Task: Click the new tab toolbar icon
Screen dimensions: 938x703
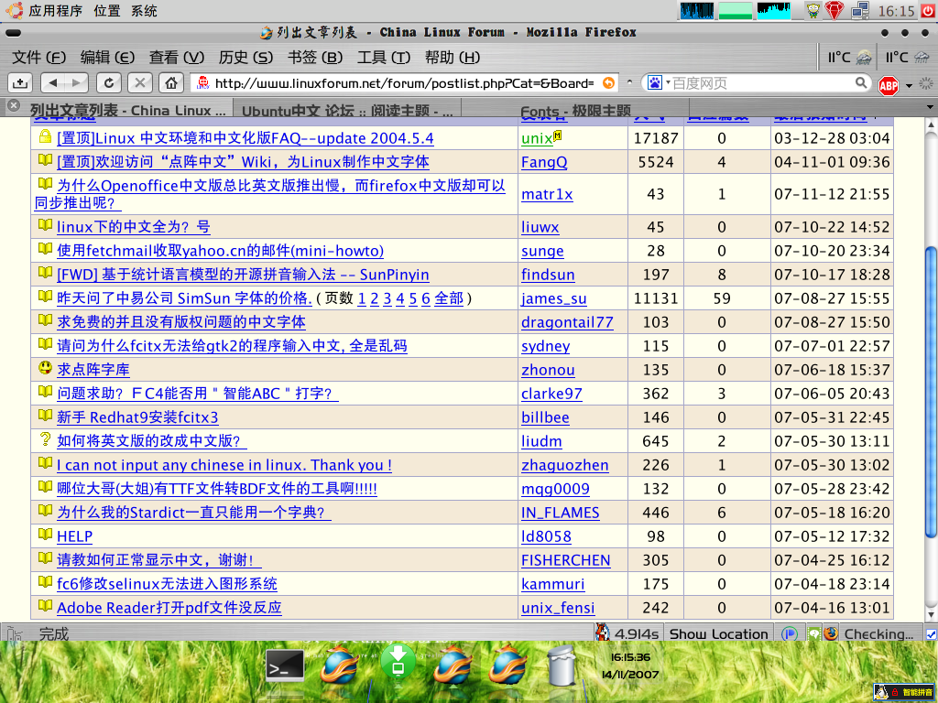Action: (20, 82)
